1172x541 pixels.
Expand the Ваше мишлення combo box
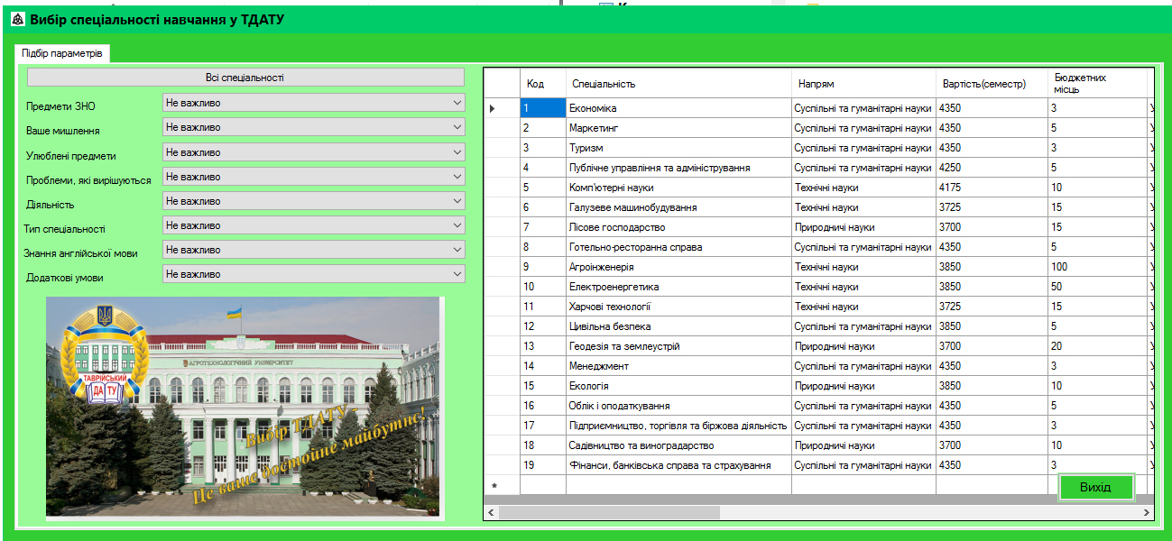313,127
